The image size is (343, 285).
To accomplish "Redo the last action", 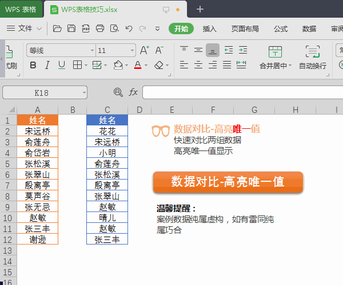I will point(142,28).
